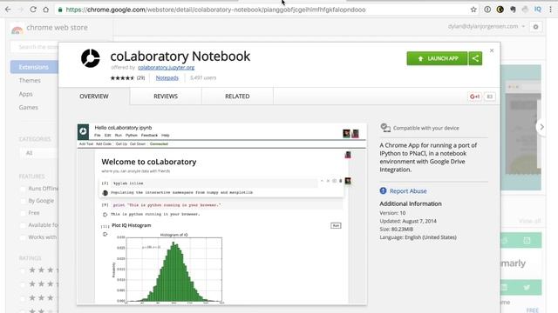Click the Report Abuse flag icon
The image size is (558, 313).
(383, 191)
